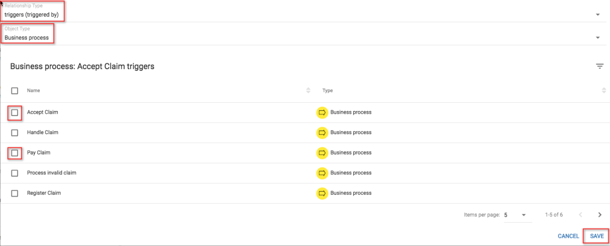Go to the next page of results
This screenshot has height=246, width=610.
599,215
